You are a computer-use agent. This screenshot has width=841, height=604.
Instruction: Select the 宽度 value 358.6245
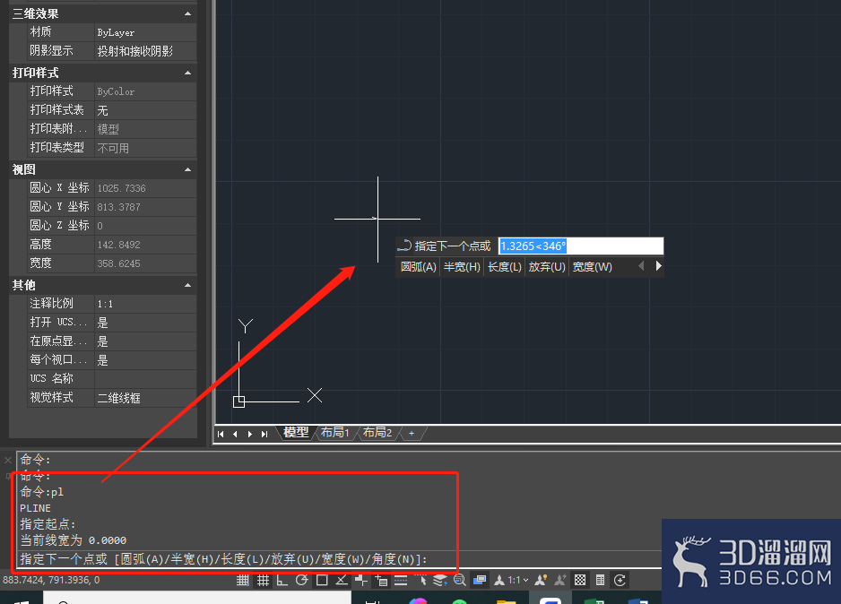pos(145,263)
